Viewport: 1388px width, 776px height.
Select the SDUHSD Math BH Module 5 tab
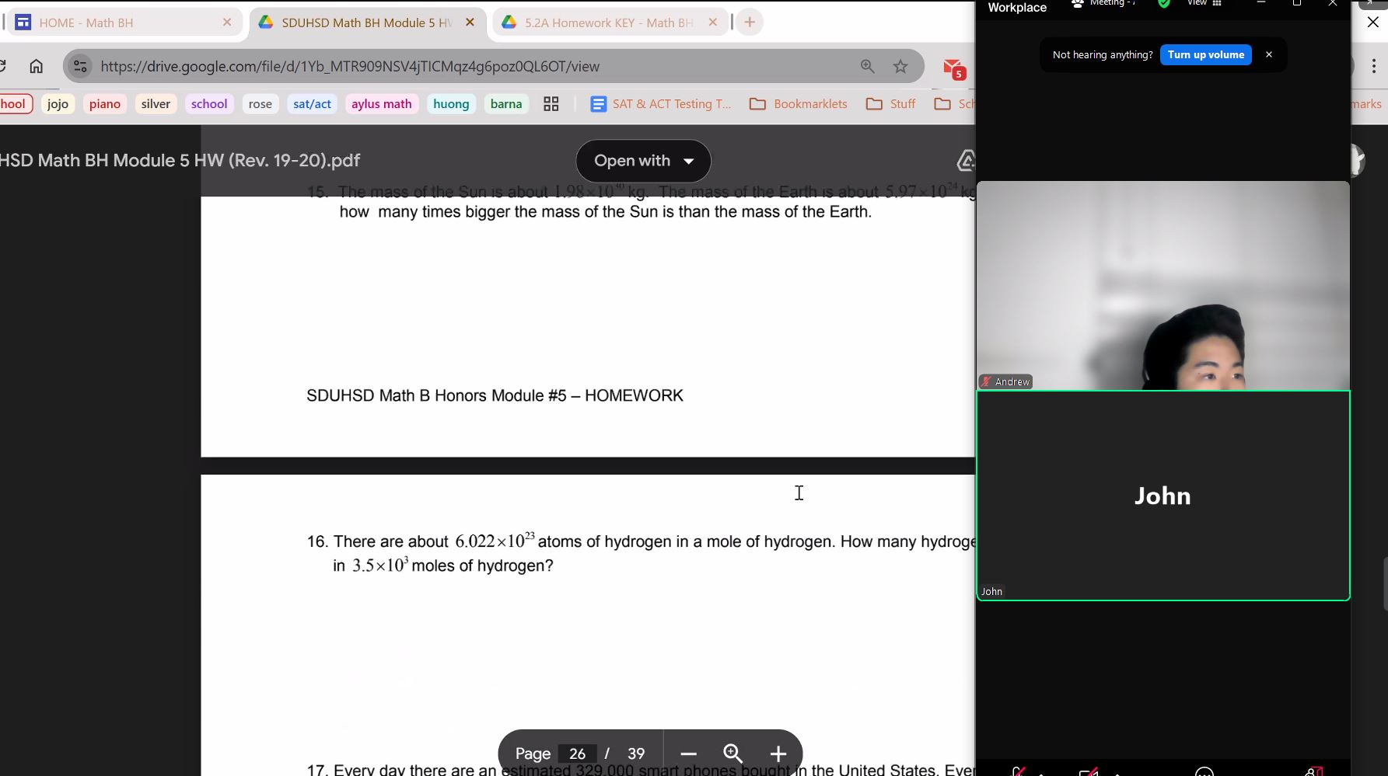(x=366, y=23)
